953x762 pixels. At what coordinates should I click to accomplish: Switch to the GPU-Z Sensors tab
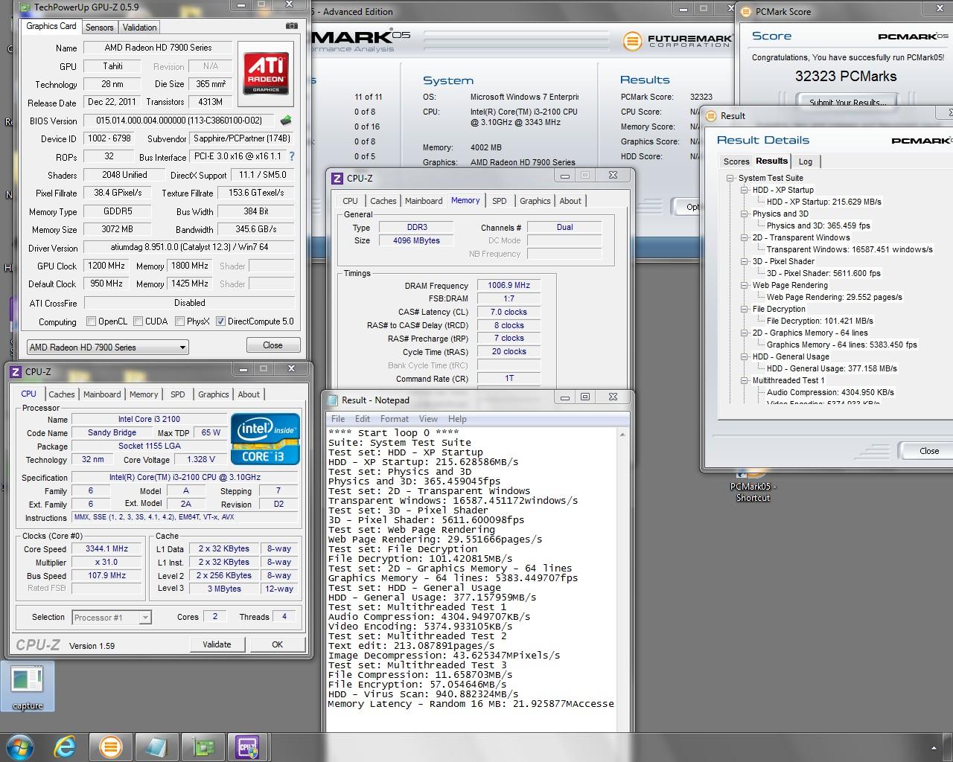(x=99, y=28)
